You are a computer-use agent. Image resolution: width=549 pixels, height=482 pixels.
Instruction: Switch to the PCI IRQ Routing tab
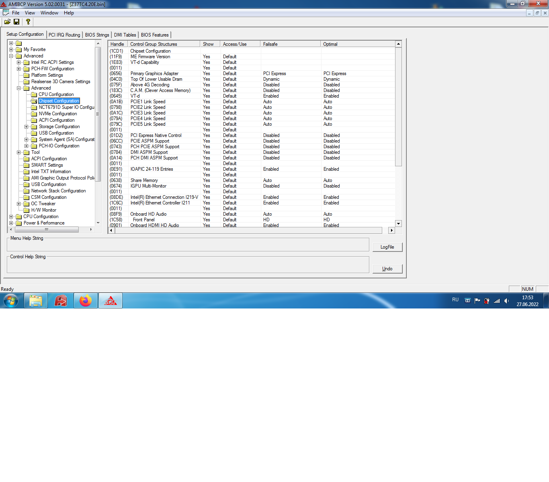tap(64, 35)
